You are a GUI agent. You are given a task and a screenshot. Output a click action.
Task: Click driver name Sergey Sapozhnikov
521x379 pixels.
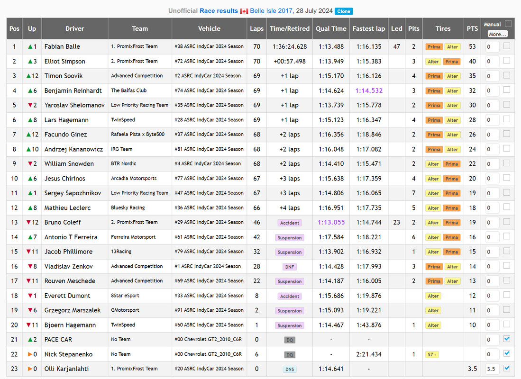73,193
